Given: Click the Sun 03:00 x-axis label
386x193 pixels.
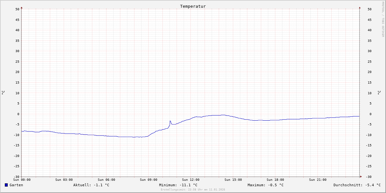Looking at the screenshot, I should pyautogui.click(x=64, y=180).
